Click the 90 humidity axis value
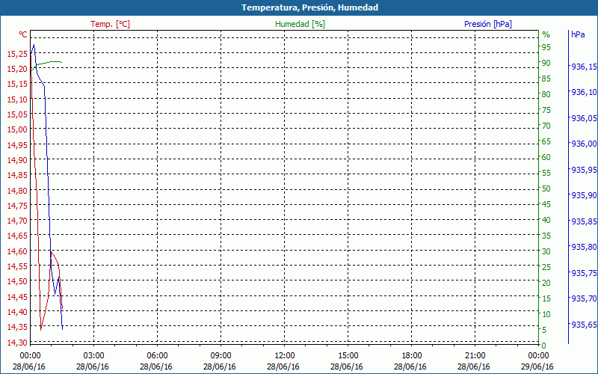The image size is (598, 374). coord(546,63)
